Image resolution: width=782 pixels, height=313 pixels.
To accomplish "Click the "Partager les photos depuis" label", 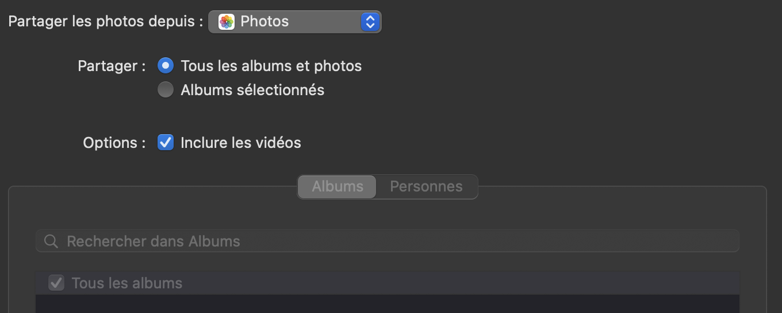I will (x=106, y=22).
